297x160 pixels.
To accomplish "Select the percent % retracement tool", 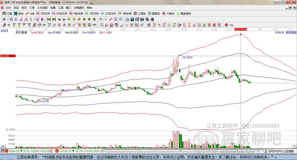I will (159, 25).
